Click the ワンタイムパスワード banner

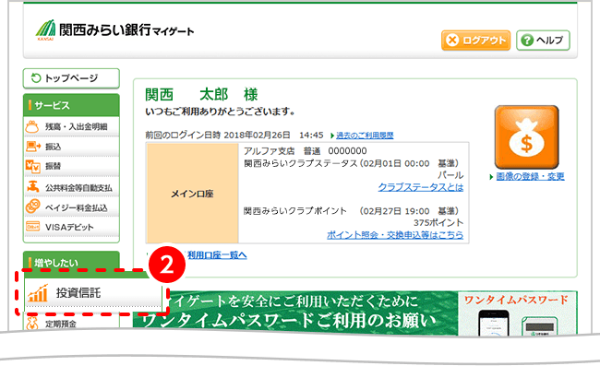point(354,313)
